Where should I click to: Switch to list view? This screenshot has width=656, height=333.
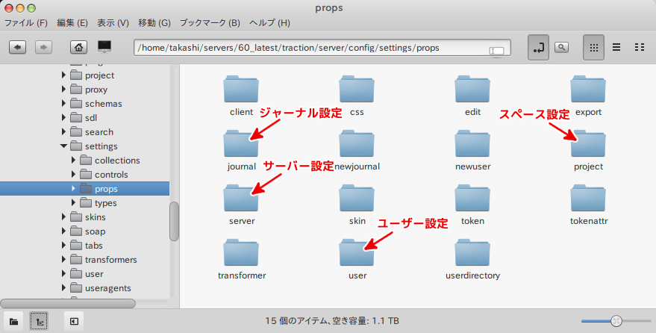point(616,47)
